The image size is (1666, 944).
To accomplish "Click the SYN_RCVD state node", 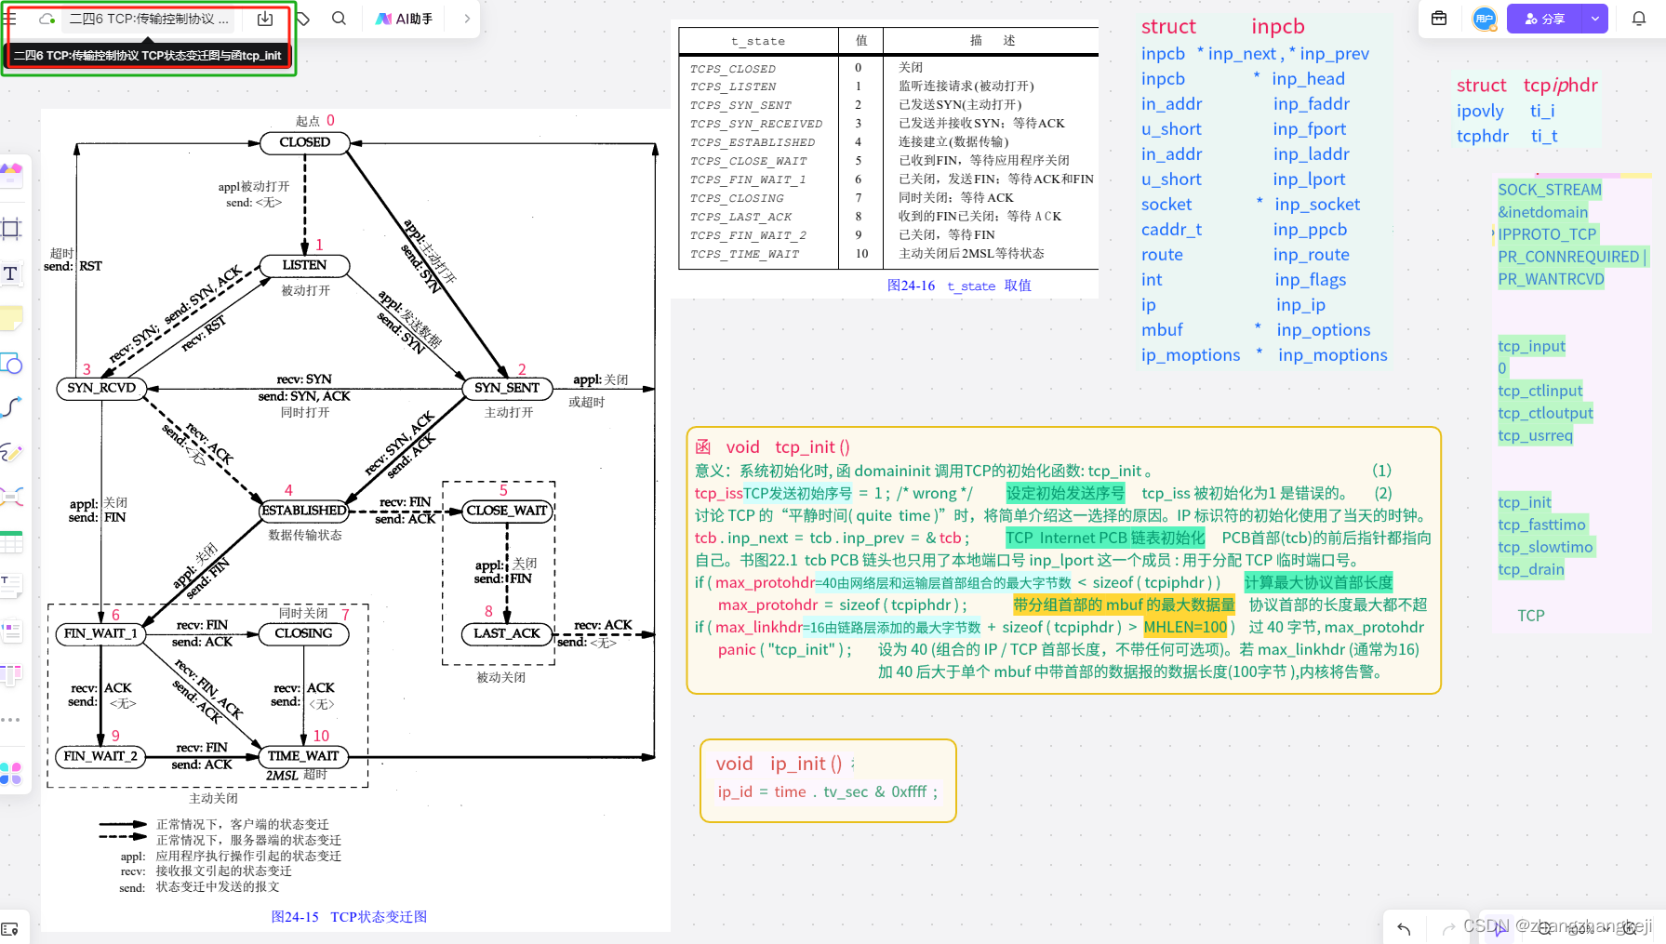I will pyautogui.click(x=101, y=388).
